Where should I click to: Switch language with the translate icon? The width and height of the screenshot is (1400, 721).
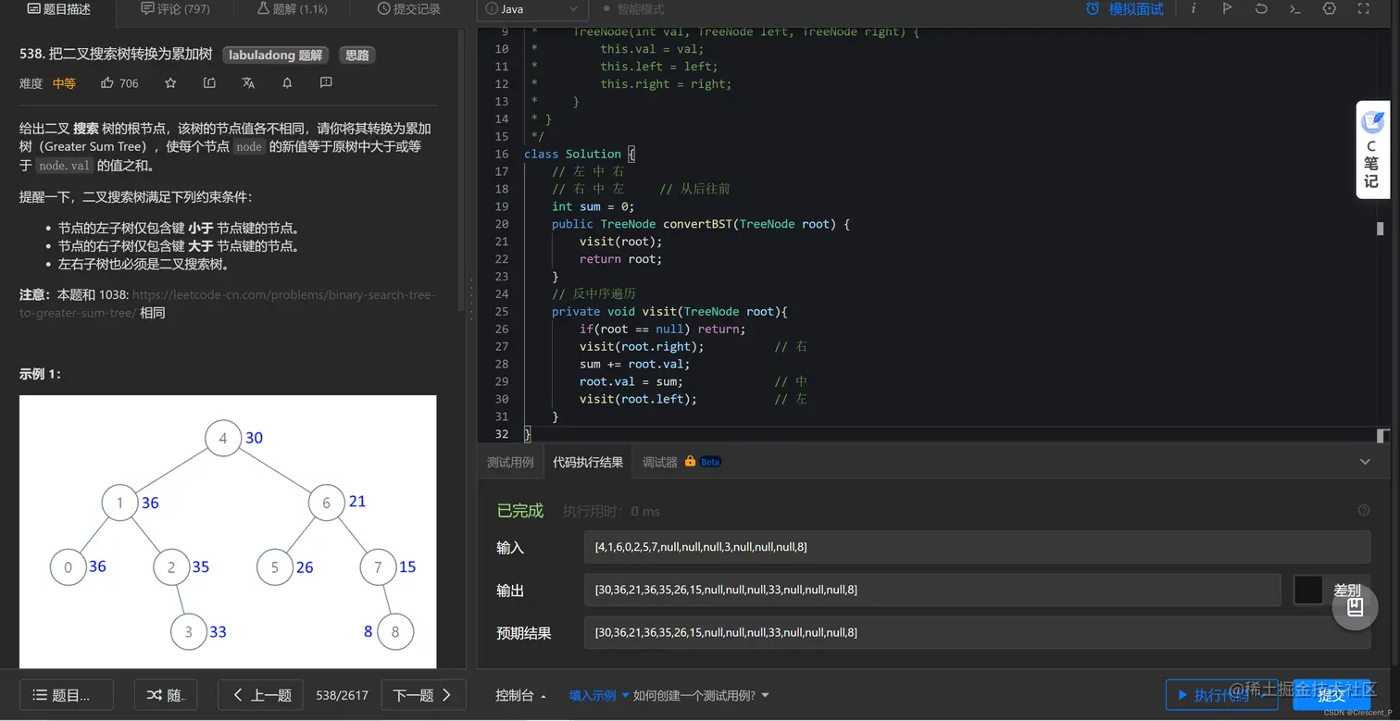[248, 83]
